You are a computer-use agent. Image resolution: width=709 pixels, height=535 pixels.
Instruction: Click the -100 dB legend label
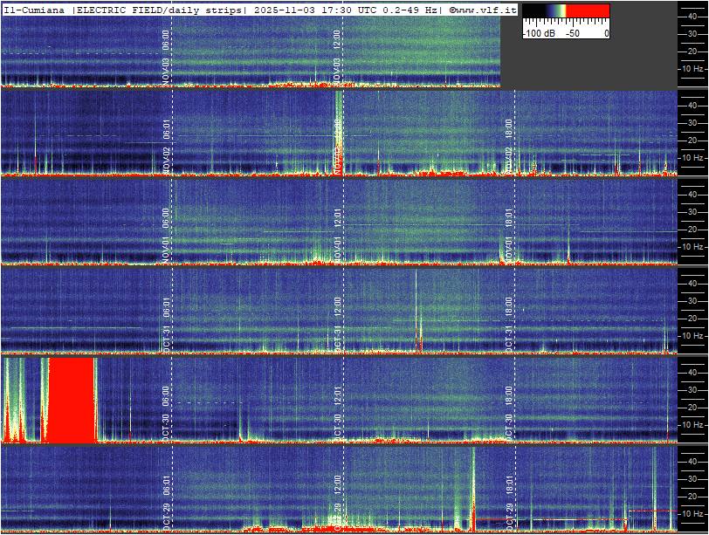pyautogui.click(x=539, y=32)
